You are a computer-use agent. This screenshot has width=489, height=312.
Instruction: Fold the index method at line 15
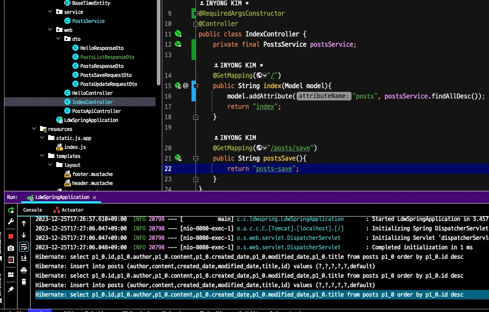(x=196, y=86)
